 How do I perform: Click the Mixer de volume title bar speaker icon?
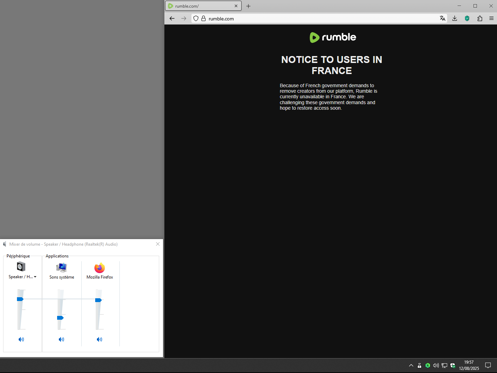5,244
